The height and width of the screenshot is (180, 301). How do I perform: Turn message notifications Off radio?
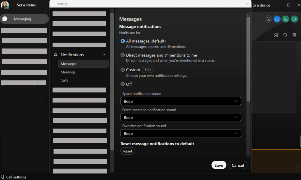[123, 84]
